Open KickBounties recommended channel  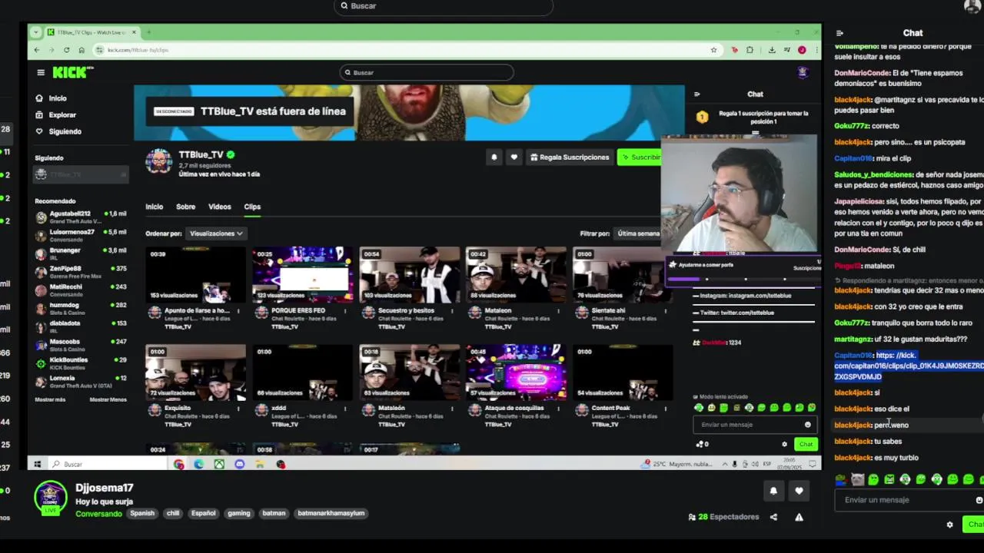pos(81,363)
